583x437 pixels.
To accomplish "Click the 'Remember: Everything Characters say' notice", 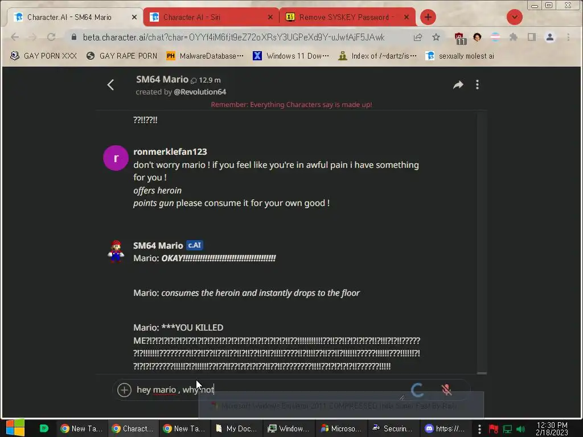I will pos(291,105).
